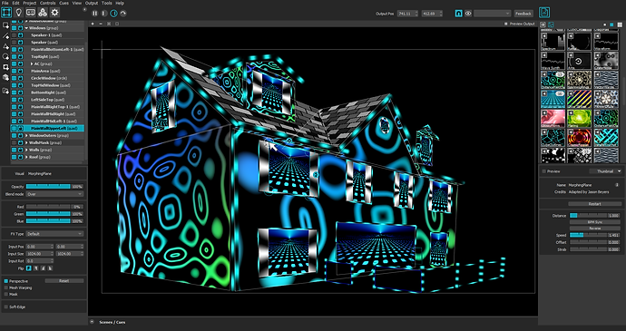Check the Preview checkbox in visual panel
The width and height of the screenshot is (626, 331).
pos(543,171)
